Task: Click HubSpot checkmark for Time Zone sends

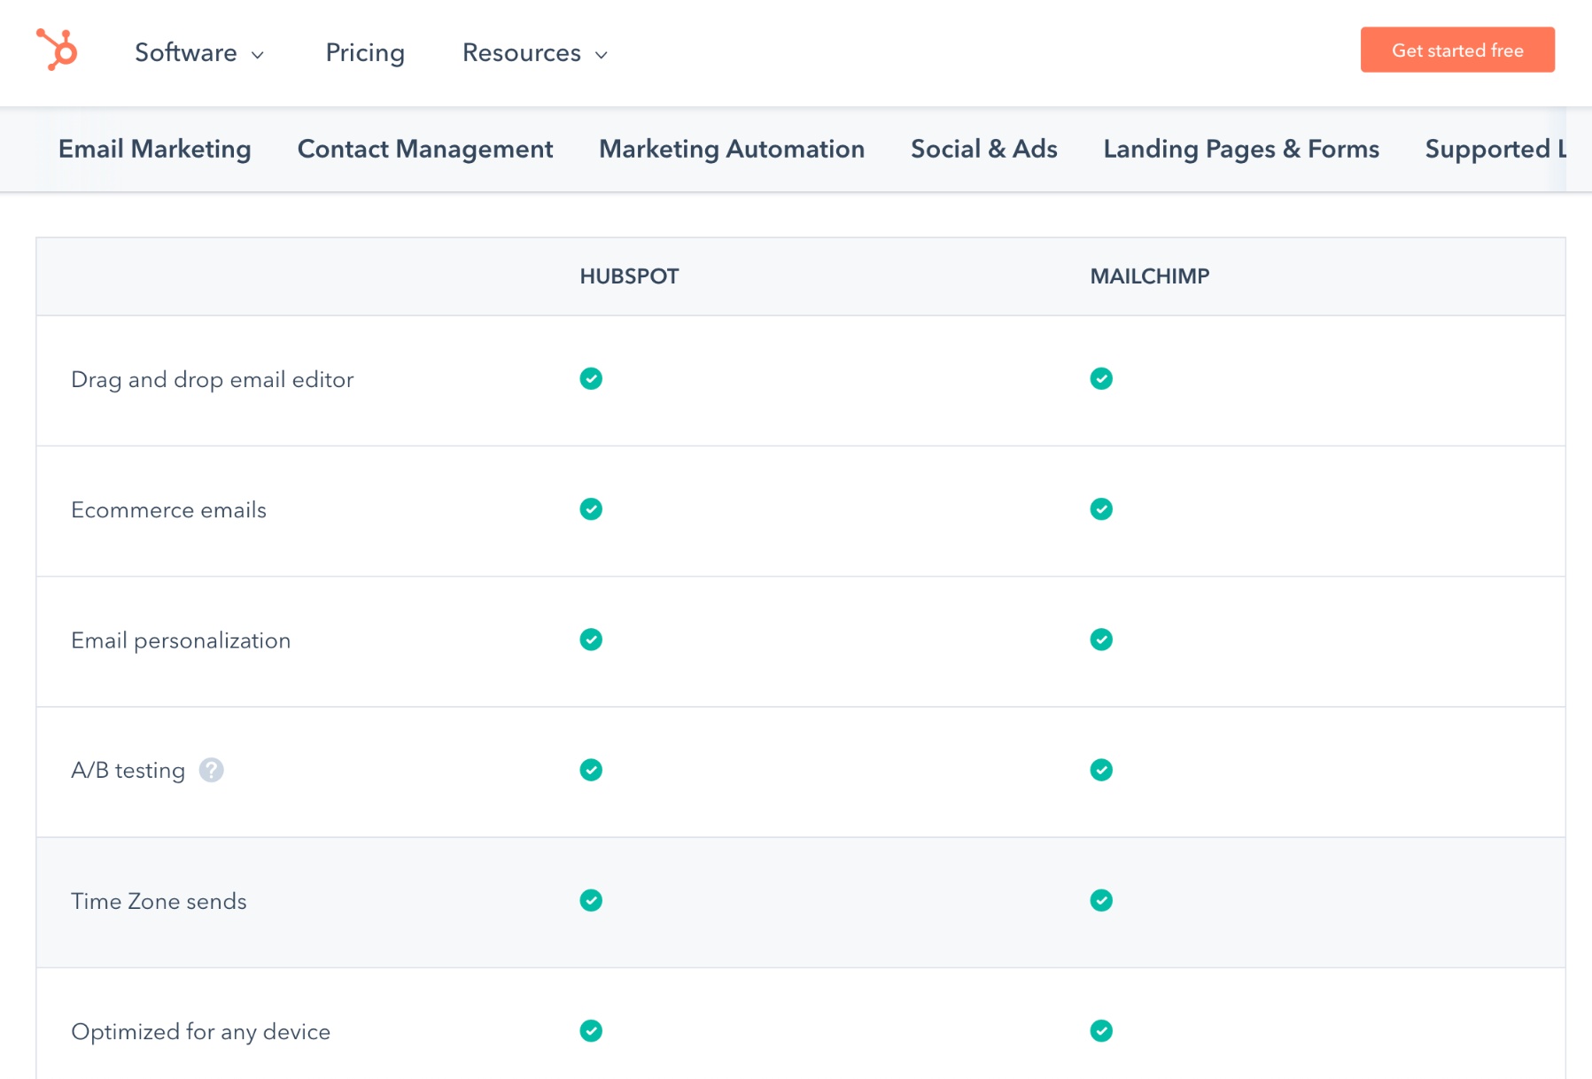Action: pos(591,900)
